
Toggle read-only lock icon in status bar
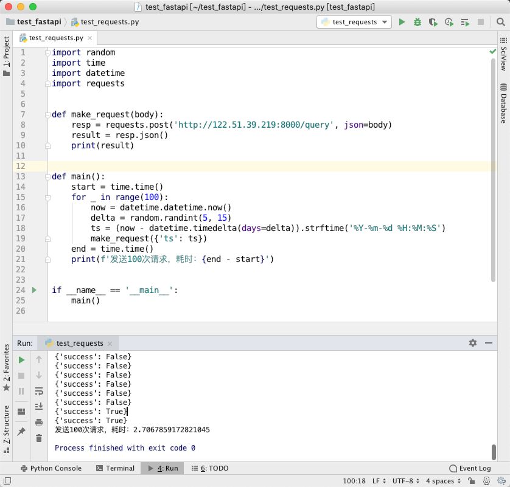(471, 480)
